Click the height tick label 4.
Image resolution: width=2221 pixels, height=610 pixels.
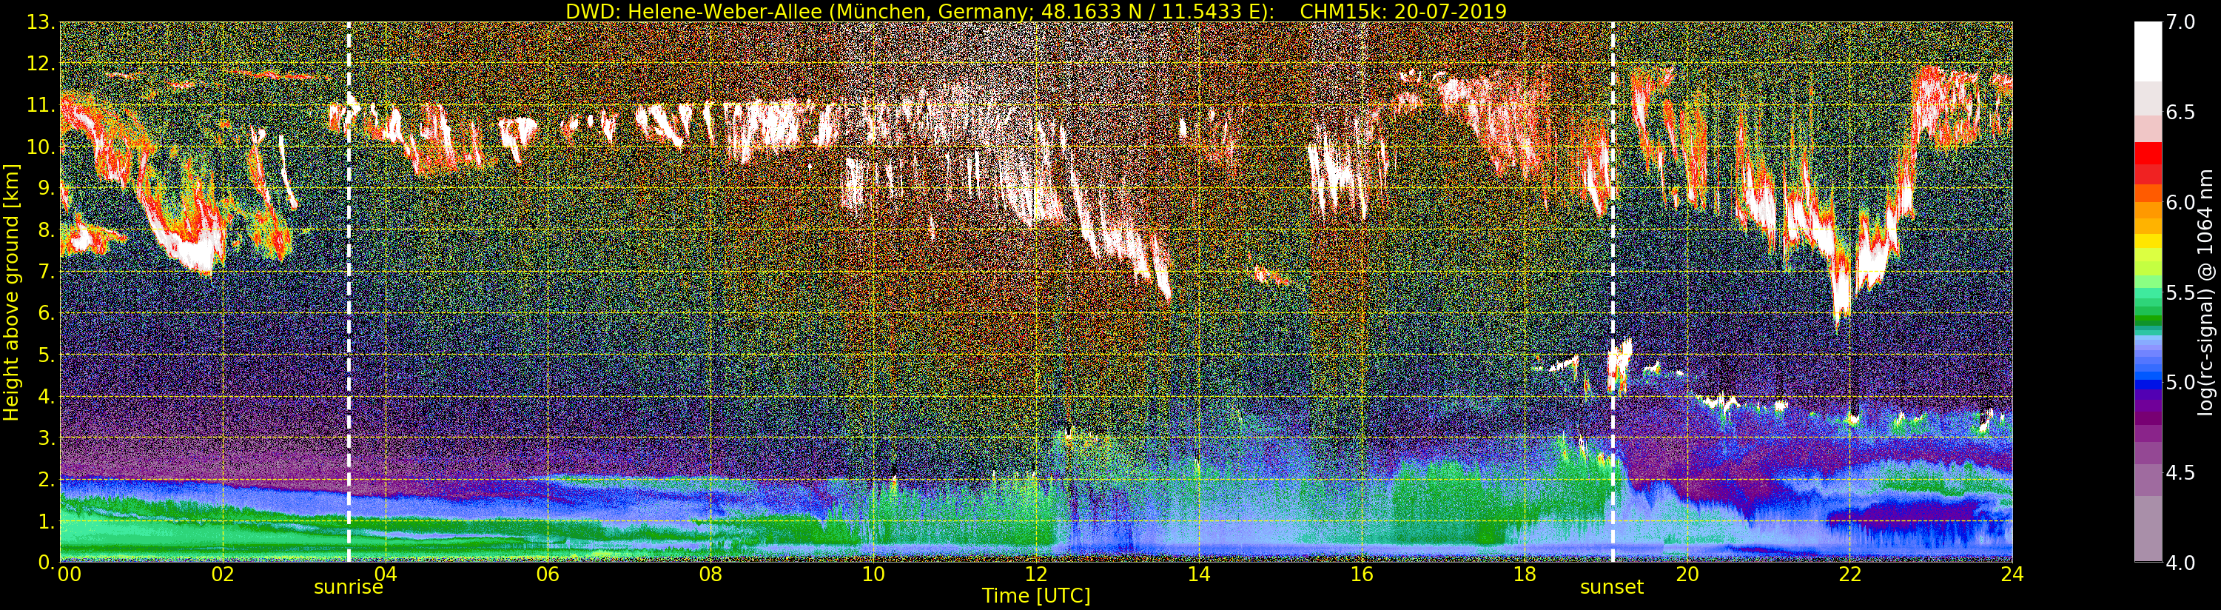(x=45, y=397)
